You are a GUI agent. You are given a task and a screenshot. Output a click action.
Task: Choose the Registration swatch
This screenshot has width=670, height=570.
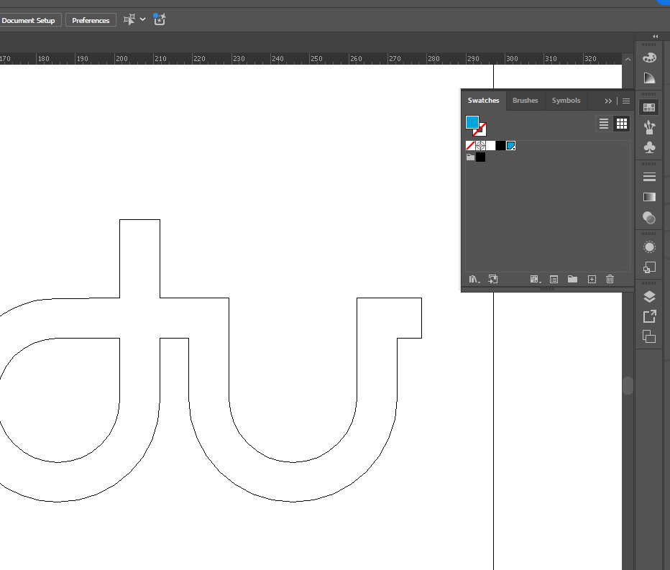(480, 146)
